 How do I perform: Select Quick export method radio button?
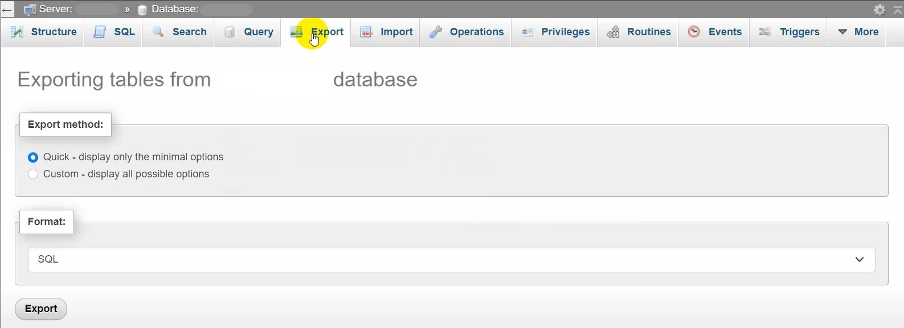pyautogui.click(x=33, y=157)
